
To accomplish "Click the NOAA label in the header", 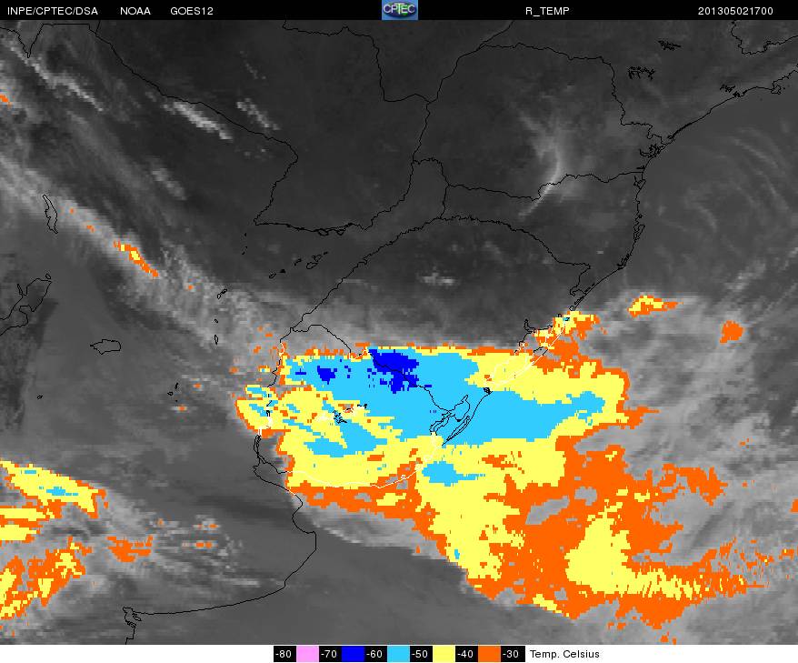I will click(135, 11).
